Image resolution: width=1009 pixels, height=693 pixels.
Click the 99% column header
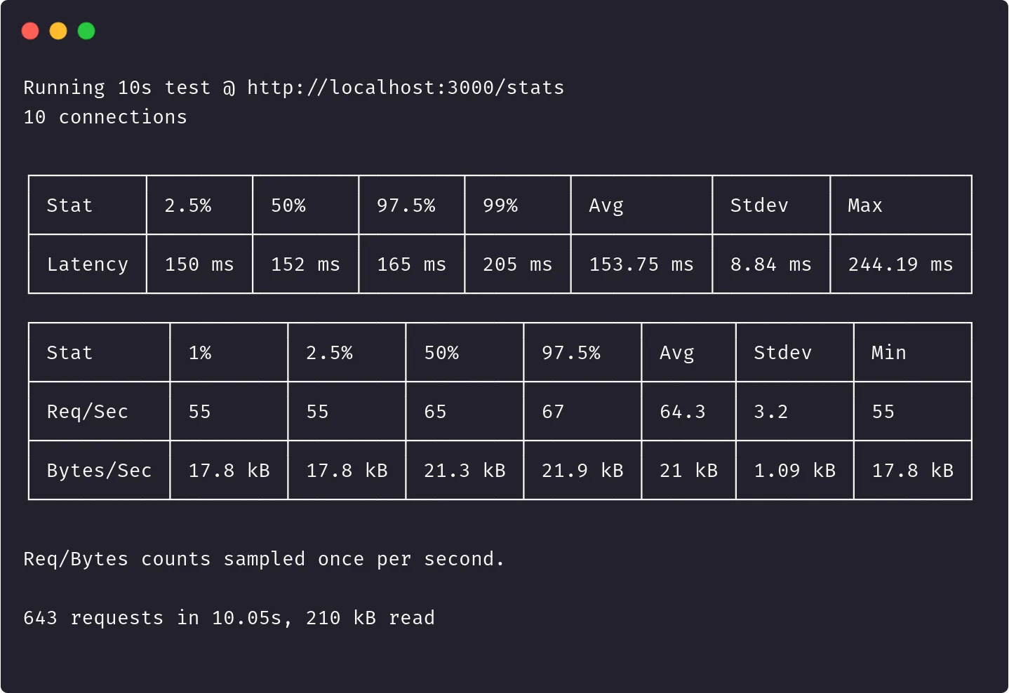pyautogui.click(x=500, y=206)
